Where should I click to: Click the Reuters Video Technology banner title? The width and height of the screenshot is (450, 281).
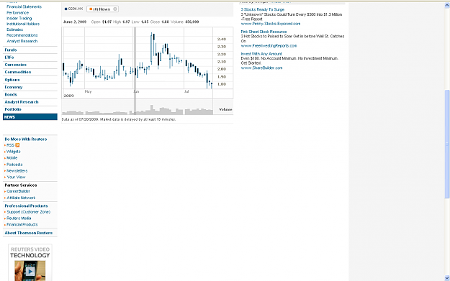[x=30, y=252]
